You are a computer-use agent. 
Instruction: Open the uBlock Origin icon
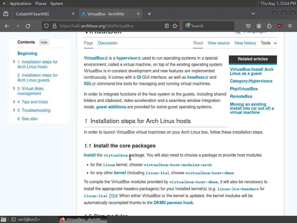[280, 26]
